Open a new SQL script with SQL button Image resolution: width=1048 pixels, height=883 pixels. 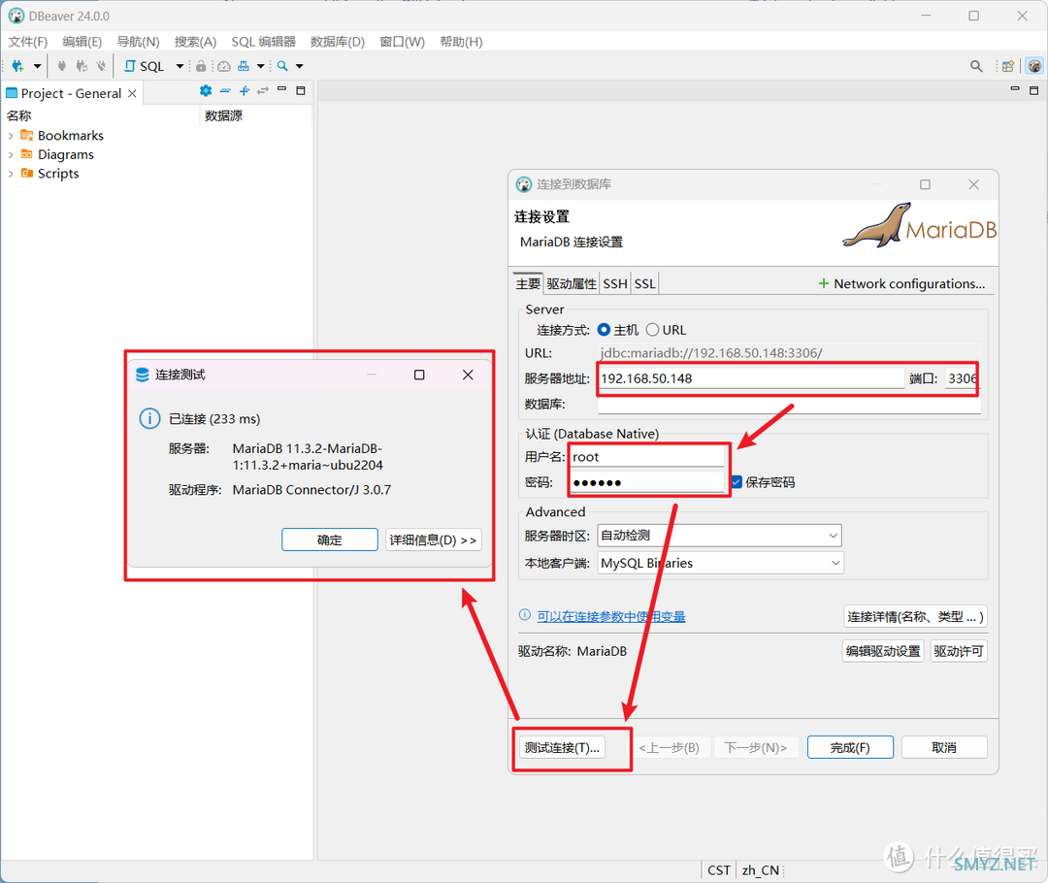[145, 66]
